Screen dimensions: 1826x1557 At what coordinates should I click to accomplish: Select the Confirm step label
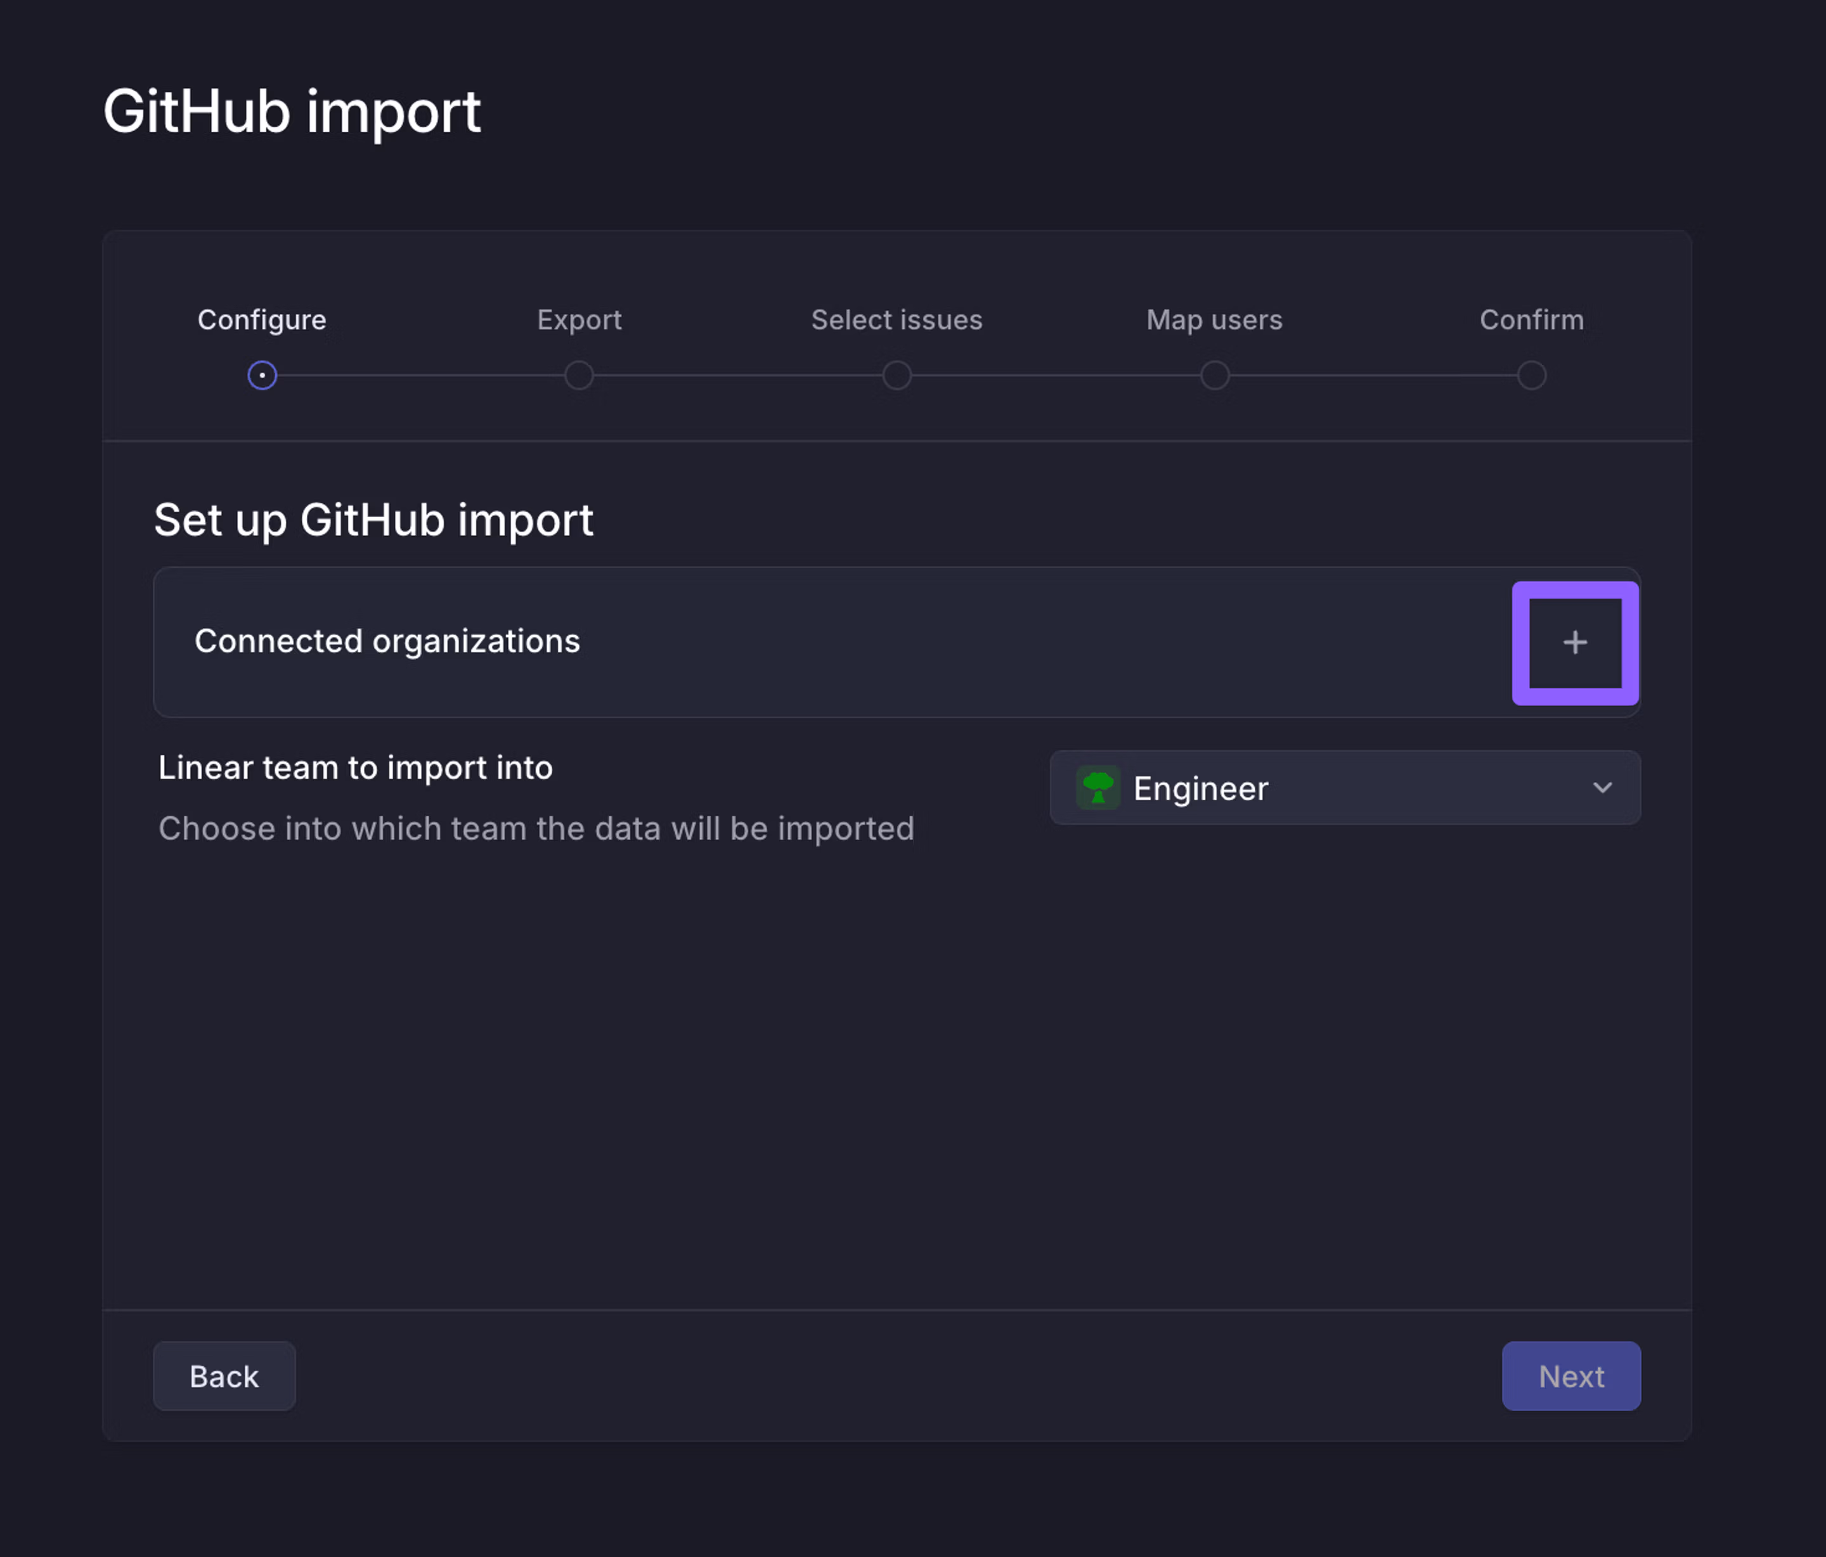coord(1532,319)
